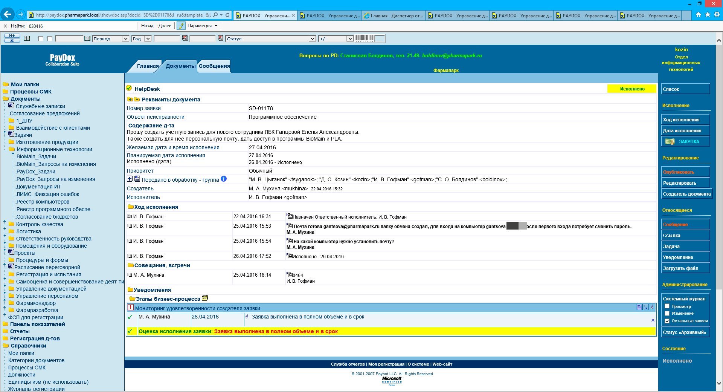This screenshot has width=723, height=392.
Task: Open the Год dropdown
Action: (x=141, y=38)
